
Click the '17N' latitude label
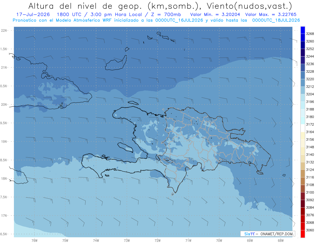(x=4, y=216)
